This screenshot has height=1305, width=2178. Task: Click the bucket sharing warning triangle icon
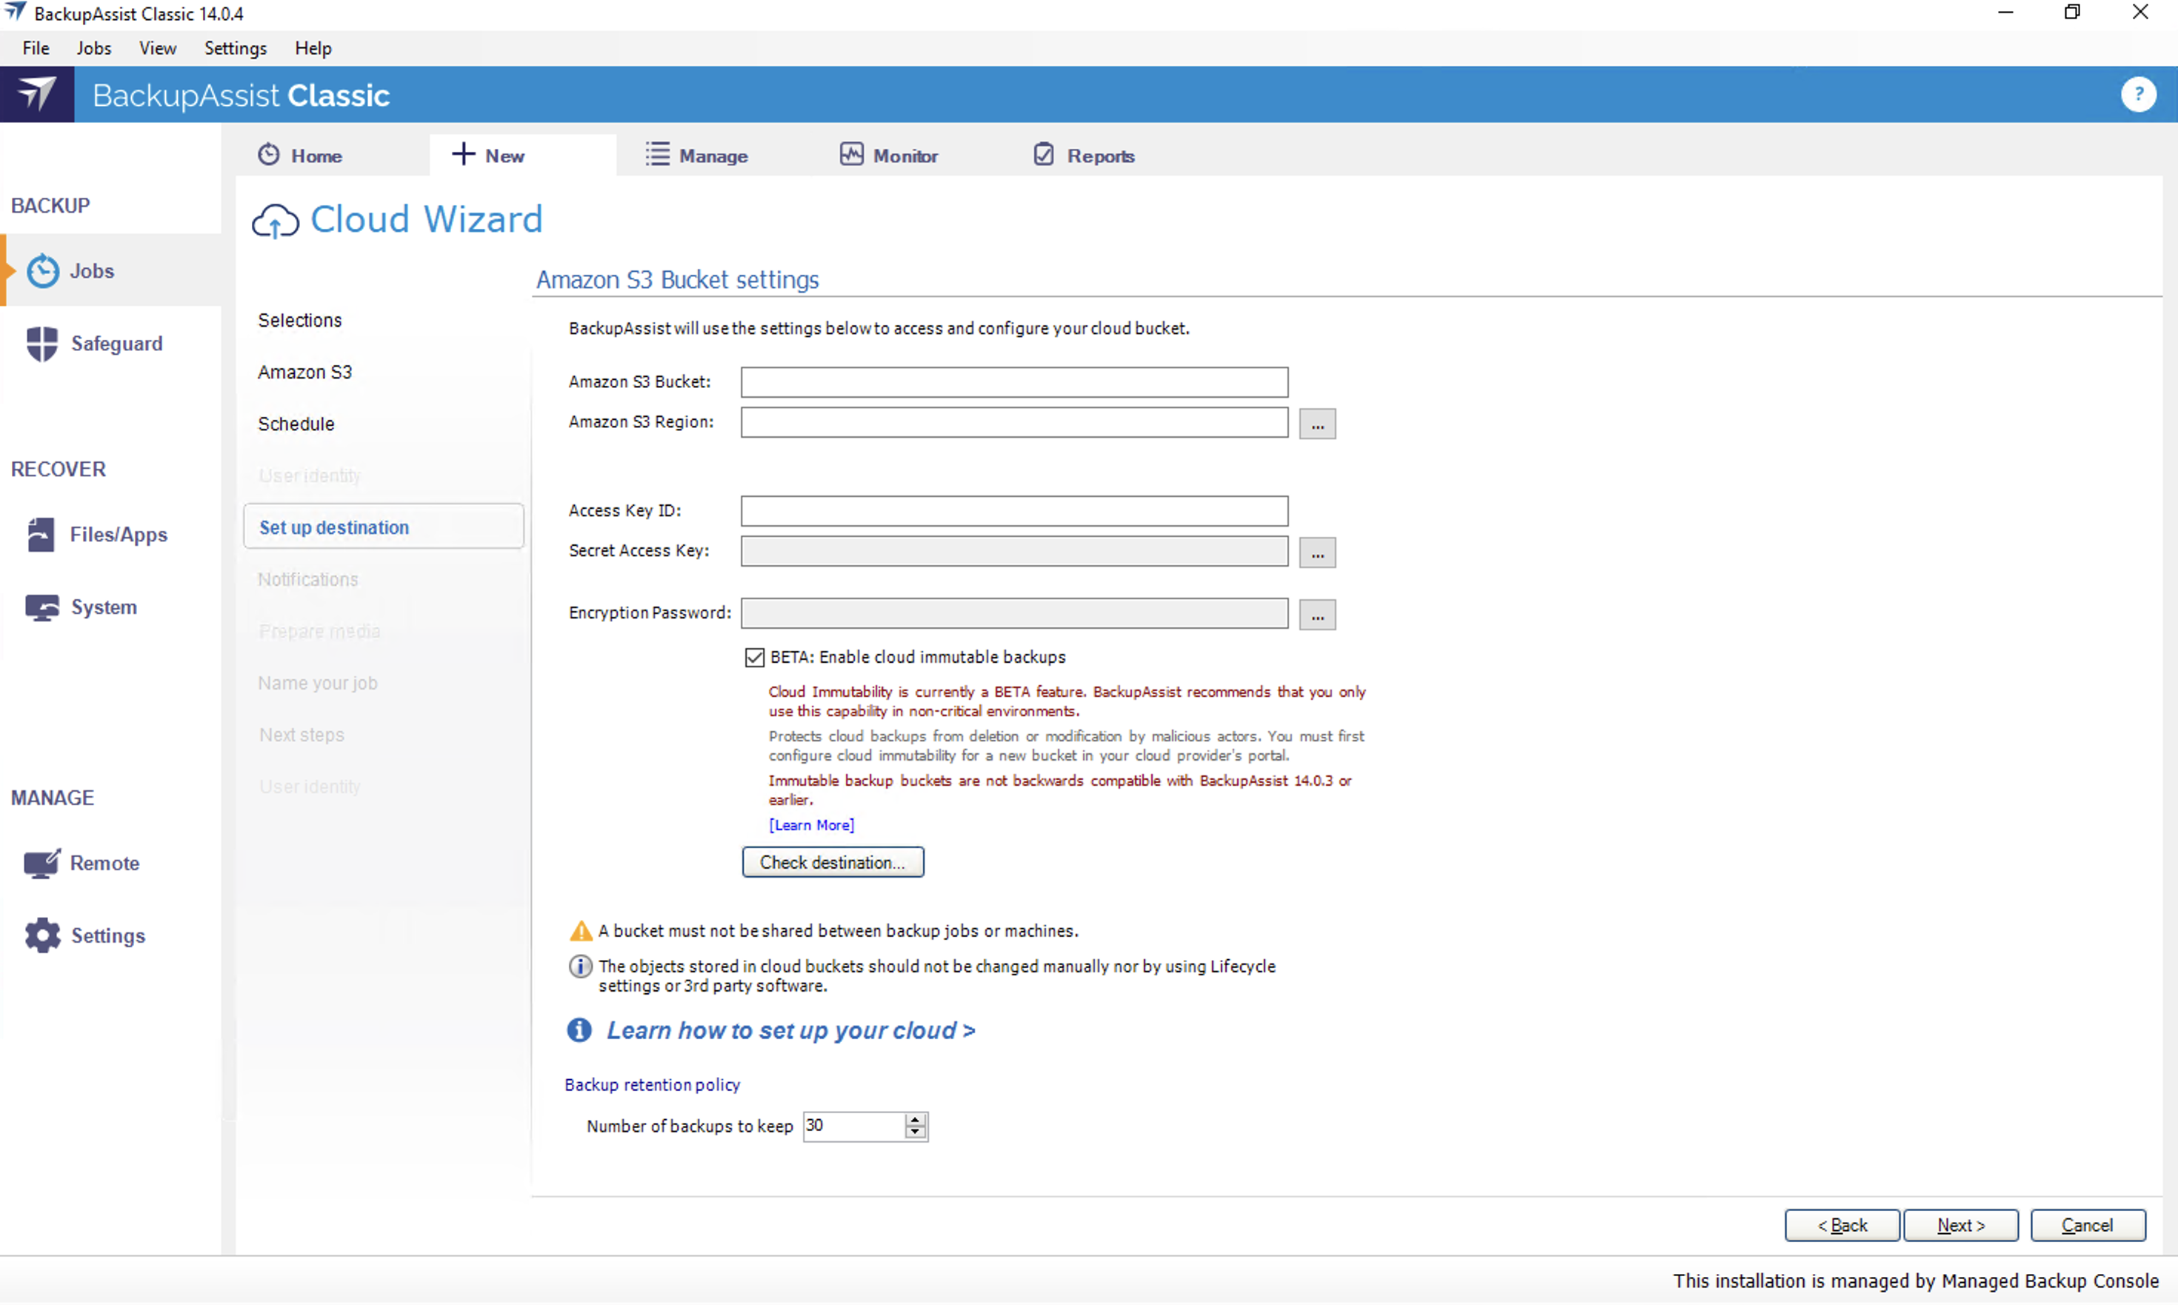(581, 930)
